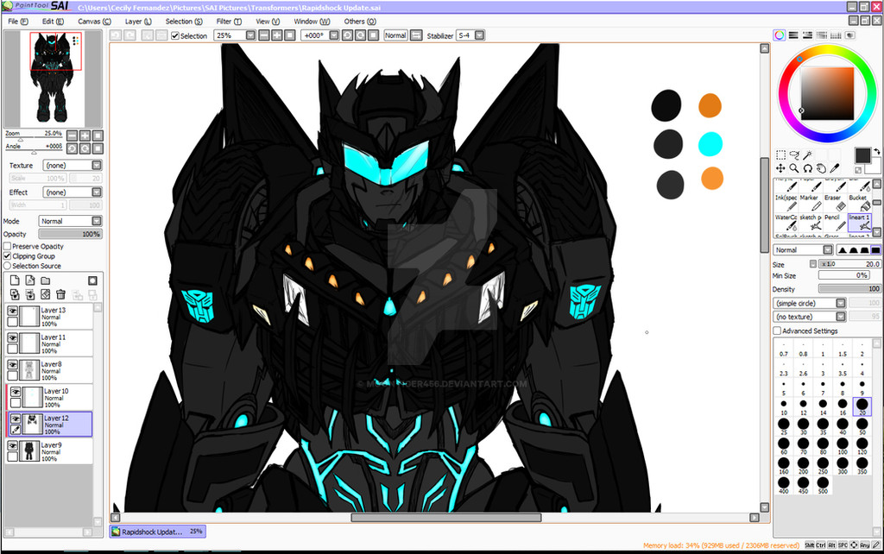Swap foreground and background colors
The height and width of the screenshot is (554, 884).
(877, 152)
